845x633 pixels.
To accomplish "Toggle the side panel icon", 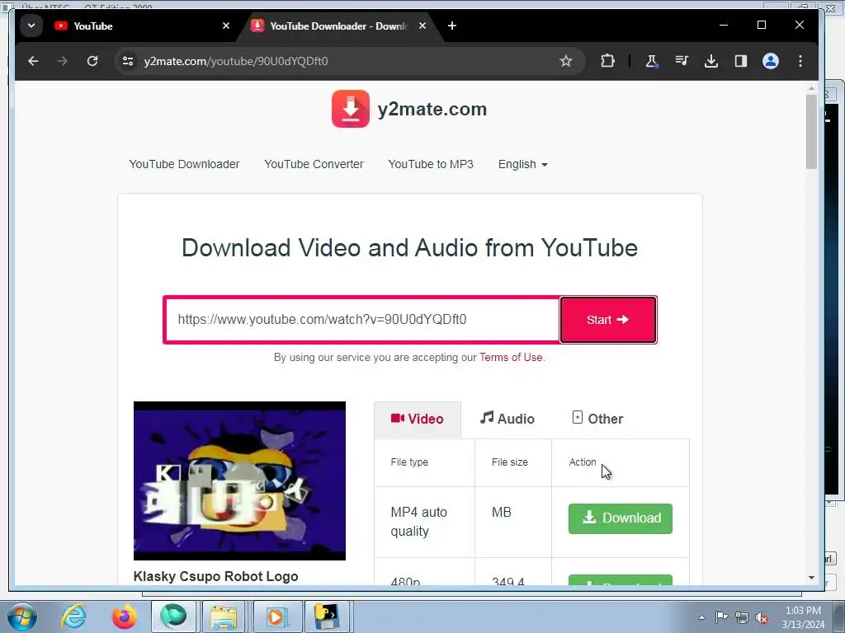I will 741,61.
